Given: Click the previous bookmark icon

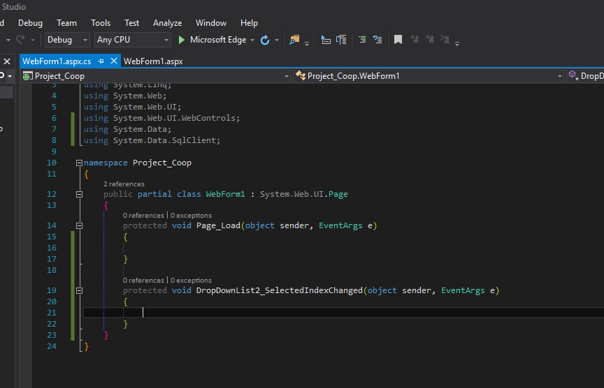Looking at the screenshot, I should [x=415, y=39].
